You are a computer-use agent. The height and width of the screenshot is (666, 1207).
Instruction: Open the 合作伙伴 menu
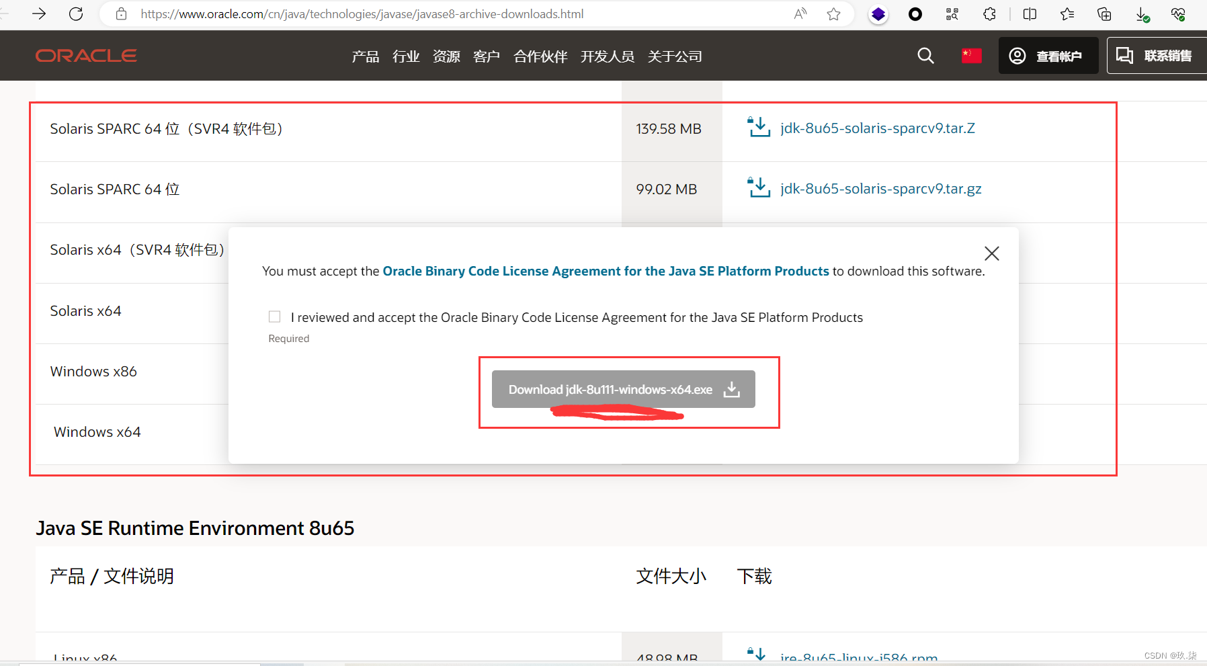540,56
